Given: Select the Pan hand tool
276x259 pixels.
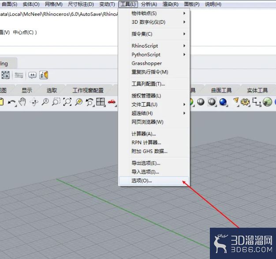Looking at the screenshot, I should (x=22, y=102).
